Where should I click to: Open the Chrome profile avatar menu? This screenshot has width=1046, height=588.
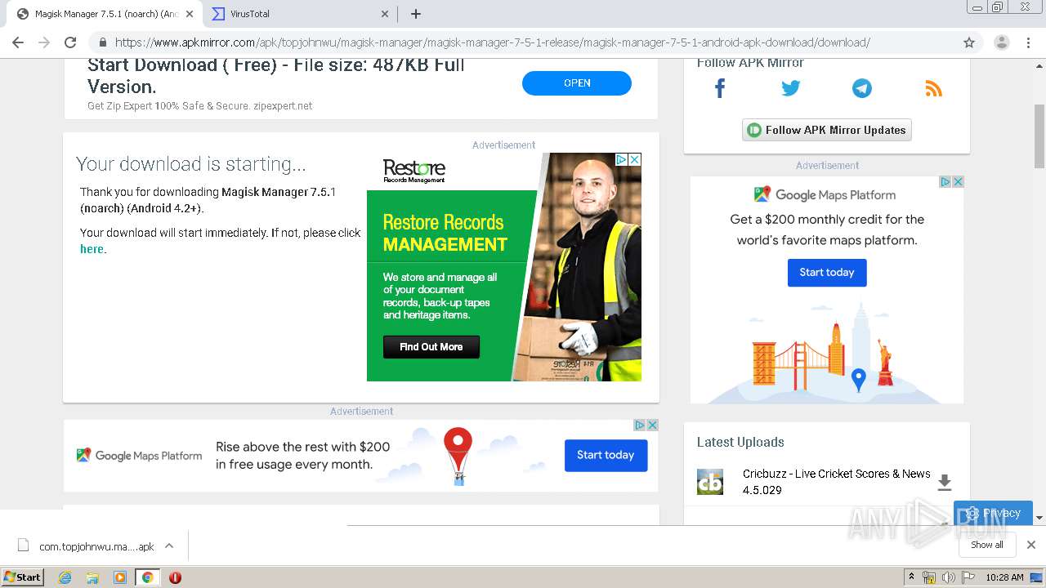click(1001, 42)
